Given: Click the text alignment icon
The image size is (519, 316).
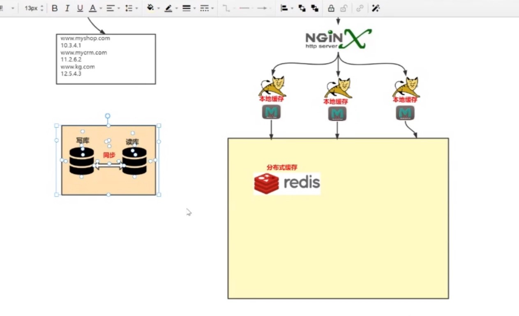Looking at the screenshot, I should tap(110, 8).
